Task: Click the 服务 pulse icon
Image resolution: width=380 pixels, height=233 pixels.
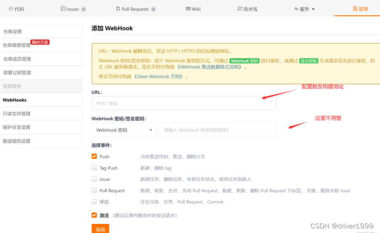Action: click(296, 9)
